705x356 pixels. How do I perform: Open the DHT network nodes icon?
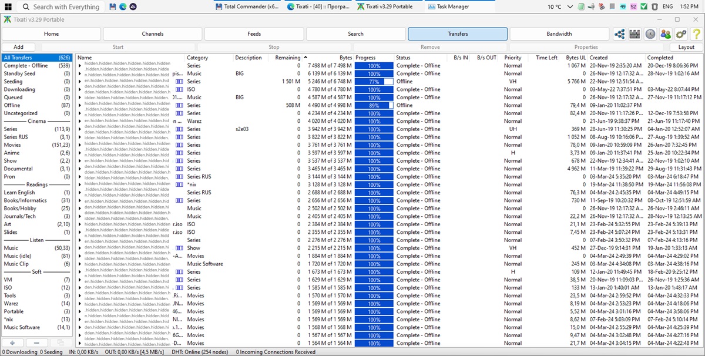click(619, 34)
